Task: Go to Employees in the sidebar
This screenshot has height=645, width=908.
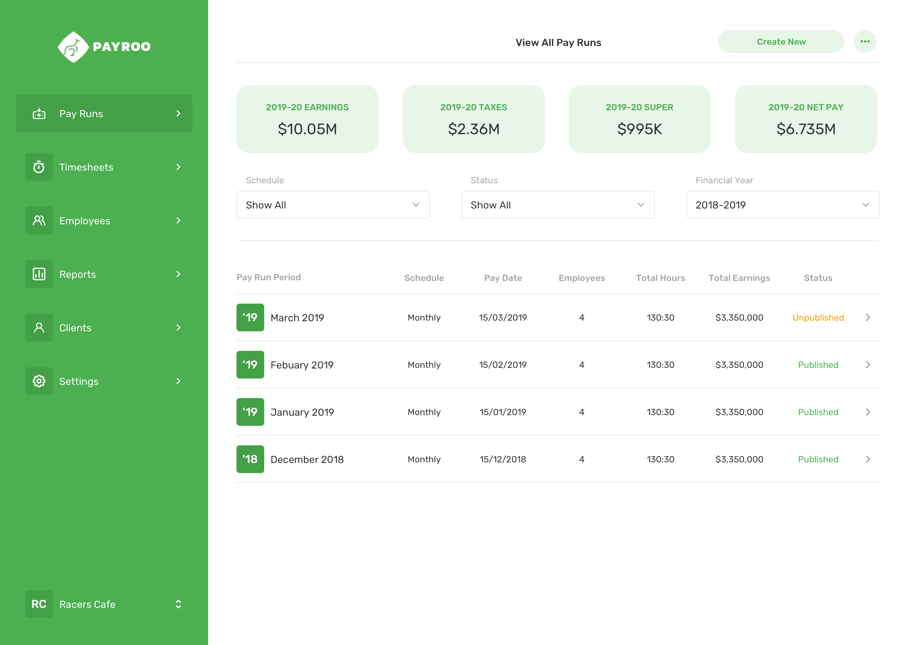Action: click(104, 220)
